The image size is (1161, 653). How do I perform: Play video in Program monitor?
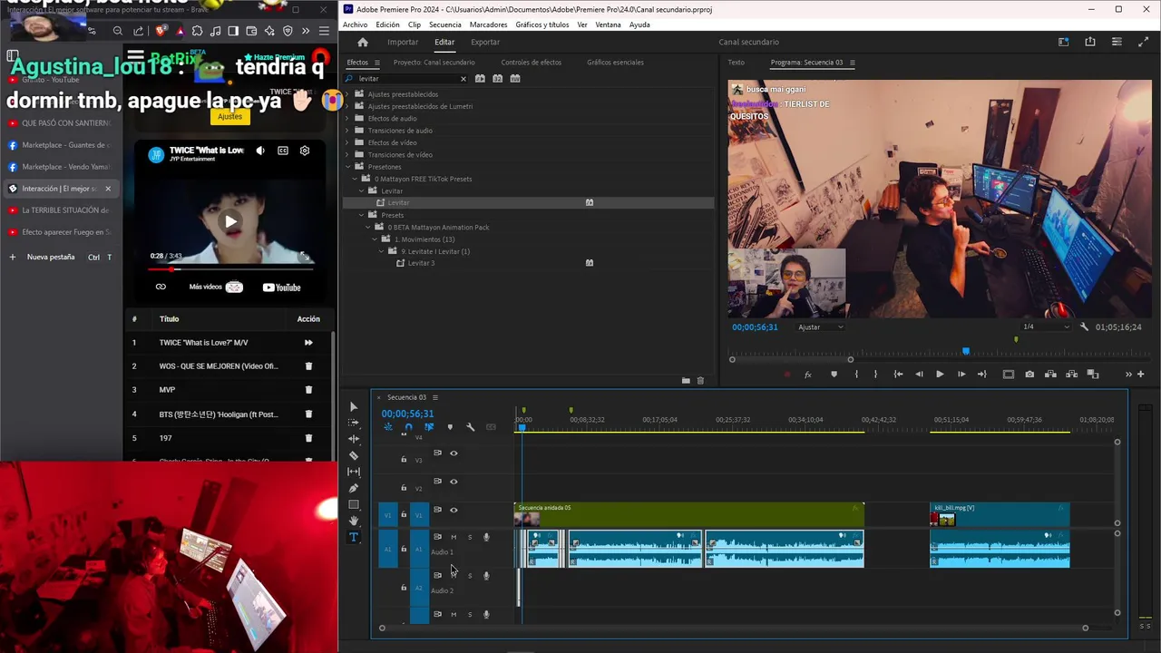[940, 375]
